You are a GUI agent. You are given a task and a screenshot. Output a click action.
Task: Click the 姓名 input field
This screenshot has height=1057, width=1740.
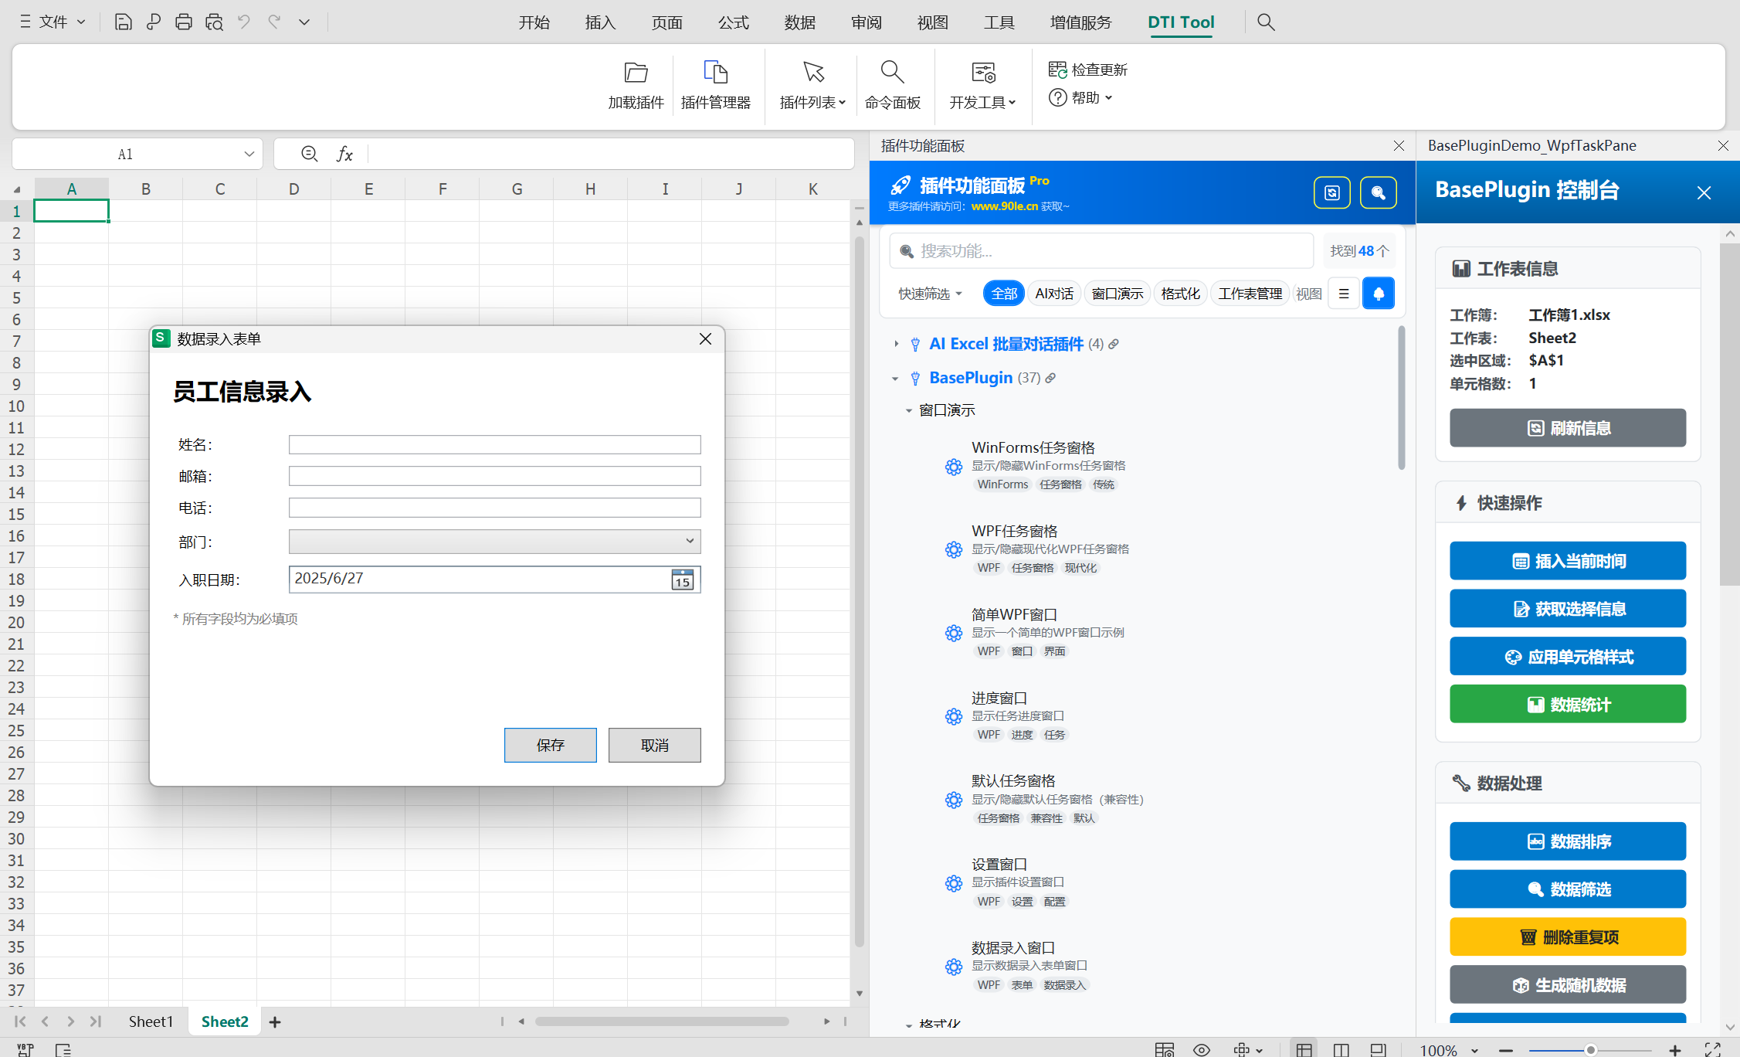pos(494,444)
